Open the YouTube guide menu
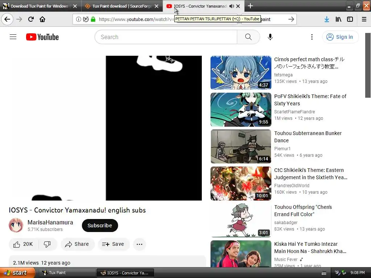 pos(13,37)
